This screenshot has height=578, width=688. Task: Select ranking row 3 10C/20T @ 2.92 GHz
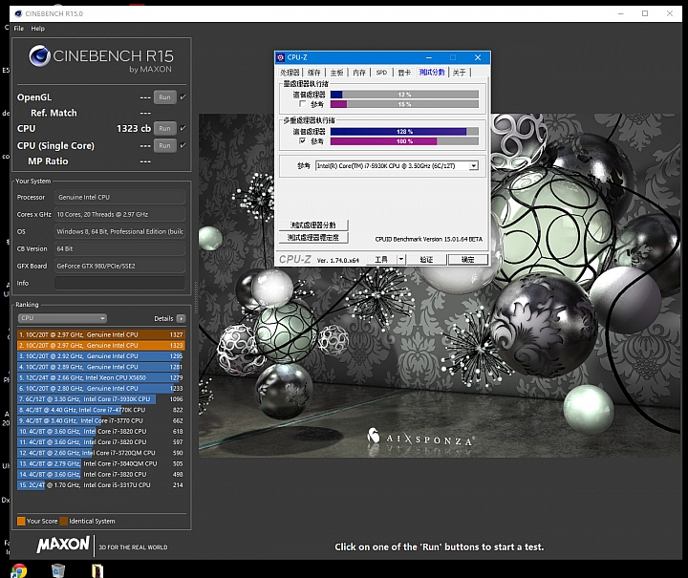tap(101, 356)
